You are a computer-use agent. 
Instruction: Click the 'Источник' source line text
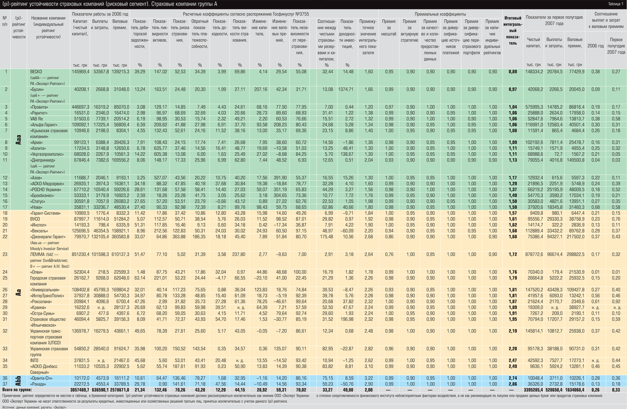point(34,407)
